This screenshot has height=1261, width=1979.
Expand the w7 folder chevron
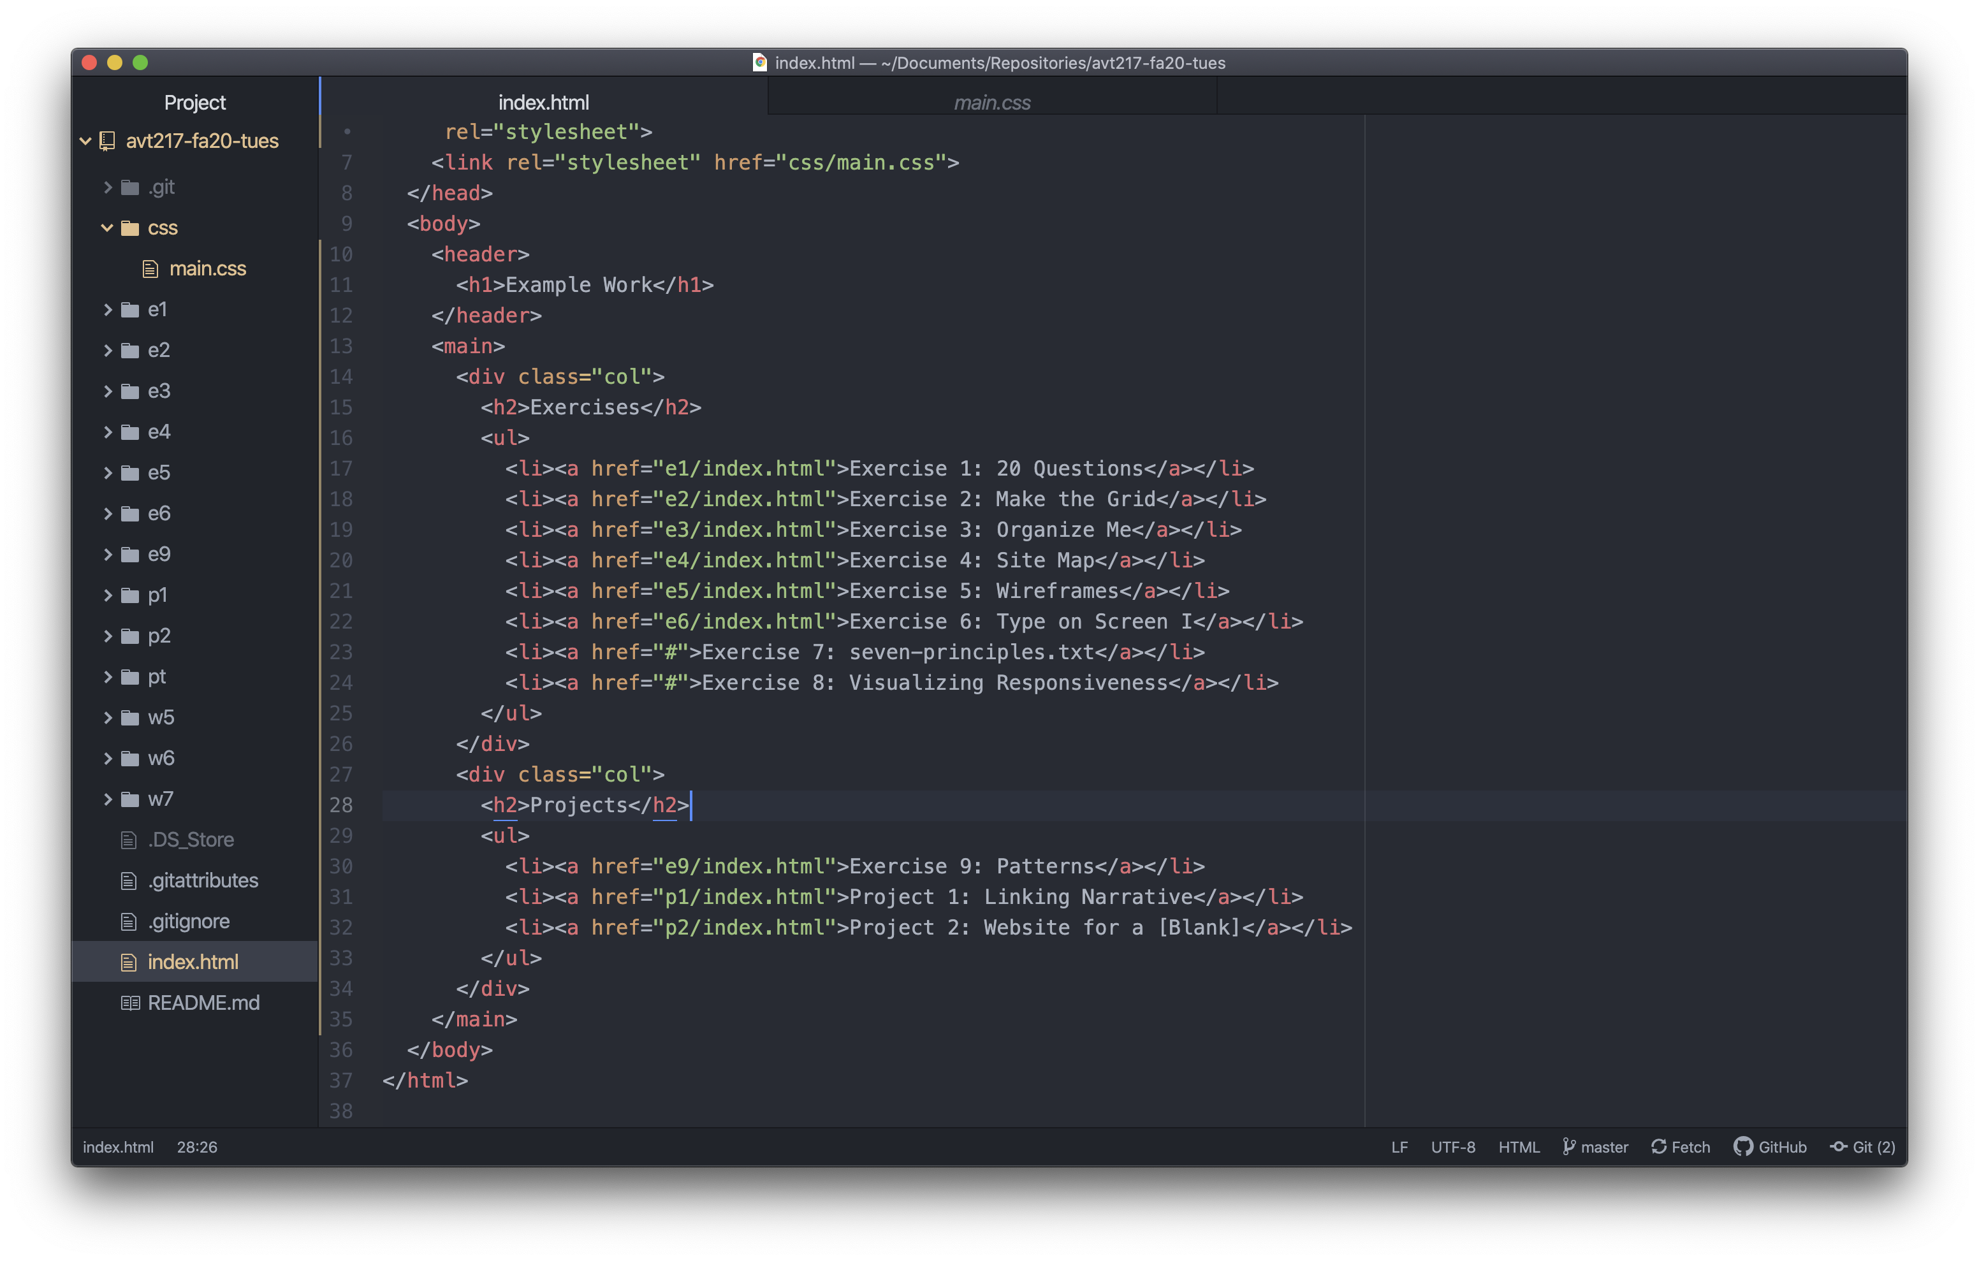coord(108,799)
